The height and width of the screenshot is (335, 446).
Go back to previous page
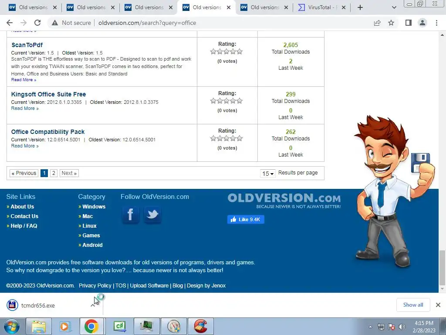pos(10,23)
